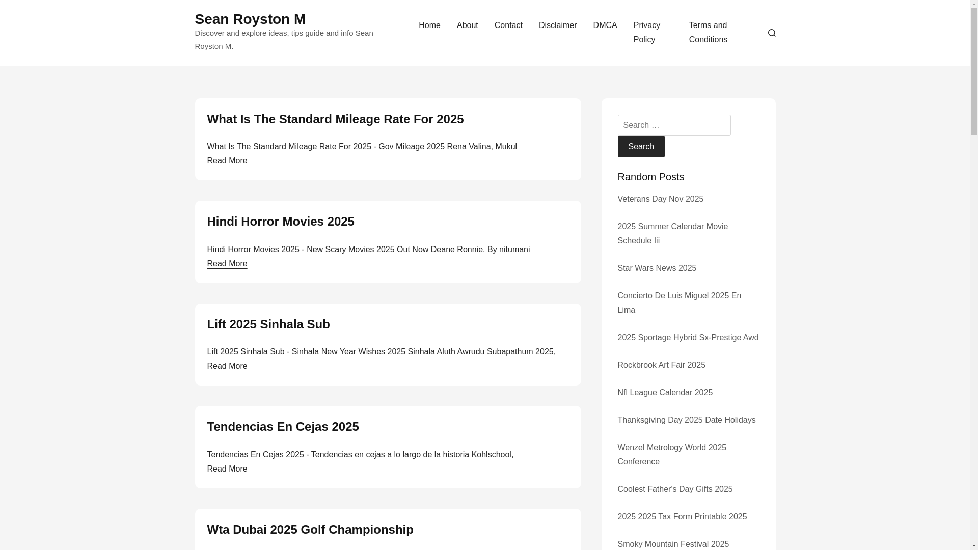Open the Privacy Policy page
Viewport: 978px width, 550px height.
647,33
